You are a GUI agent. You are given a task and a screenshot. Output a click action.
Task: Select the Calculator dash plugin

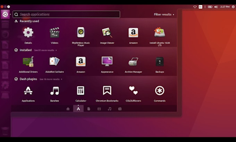tap(81, 91)
